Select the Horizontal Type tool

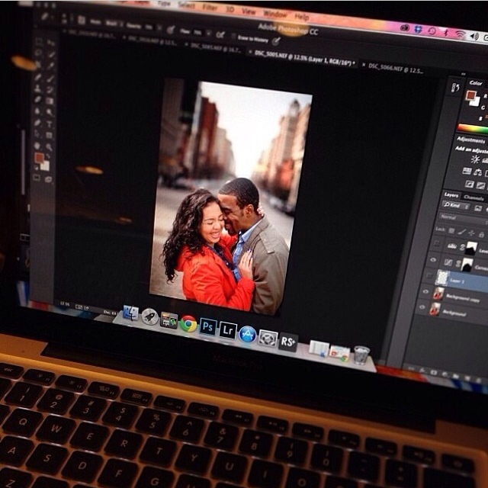click(x=49, y=124)
